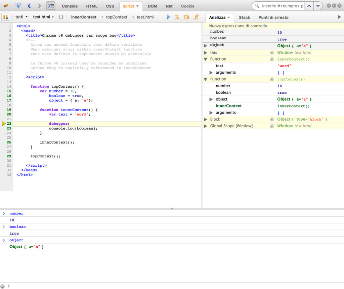Viewport: 344px width, 289px height.
Task: Select topContext in the call breadcrumb
Action: coord(117,17)
